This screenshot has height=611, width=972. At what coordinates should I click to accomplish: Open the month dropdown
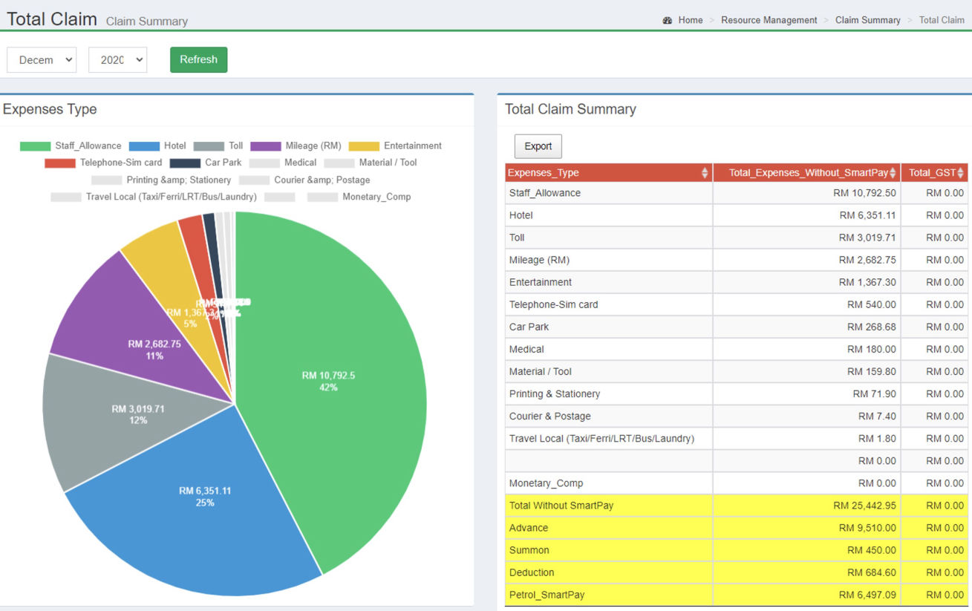pos(42,60)
